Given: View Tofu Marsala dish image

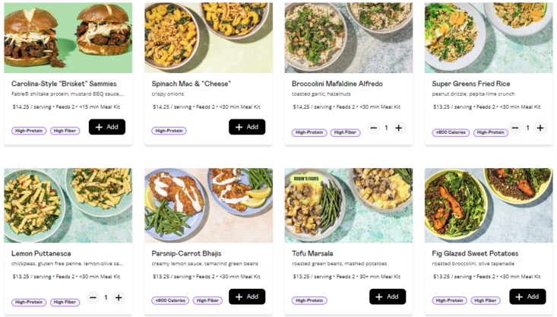Looking at the screenshot, I should click(x=349, y=205).
